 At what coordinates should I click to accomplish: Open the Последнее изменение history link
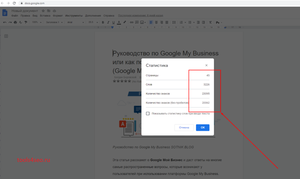click(x=140, y=15)
